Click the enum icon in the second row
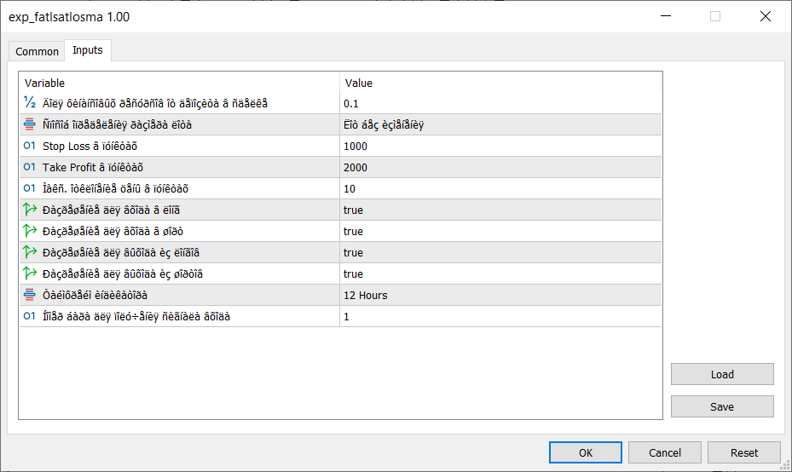Screen dimensions: 792x472 [30, 125]
